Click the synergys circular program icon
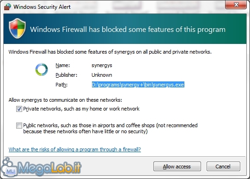This screenshot has height=179, width=250. coord(42,69)
